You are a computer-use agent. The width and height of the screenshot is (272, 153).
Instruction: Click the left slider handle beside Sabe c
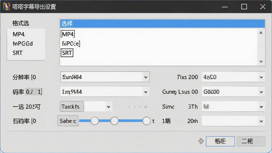(95, 121)
